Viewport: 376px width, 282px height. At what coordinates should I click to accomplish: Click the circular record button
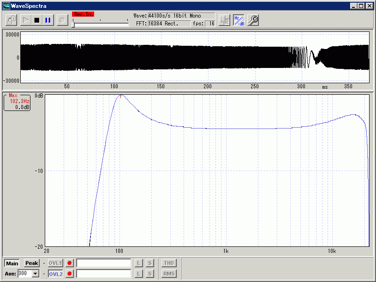[62, 20]
